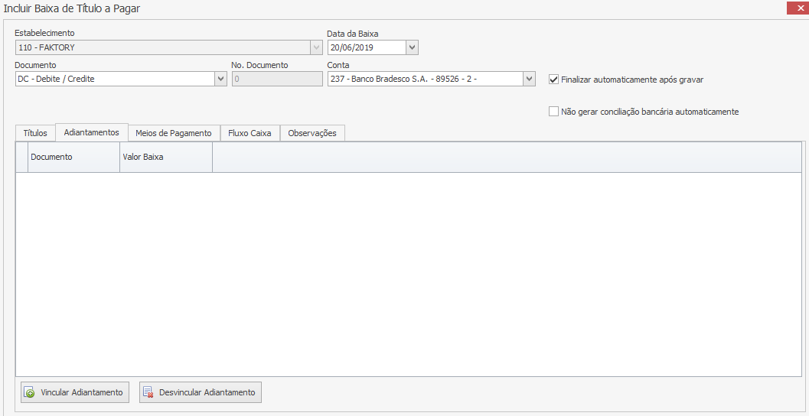Click the Data da Baixa date field
The height and width of the screenshot is (416, 809).
[365, 47]
